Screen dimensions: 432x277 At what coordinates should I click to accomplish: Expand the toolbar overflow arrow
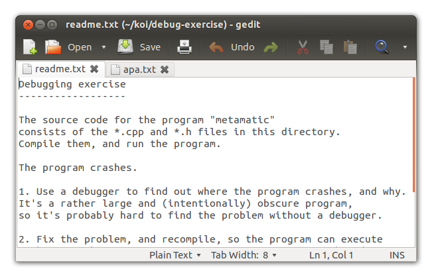[405, 47]
